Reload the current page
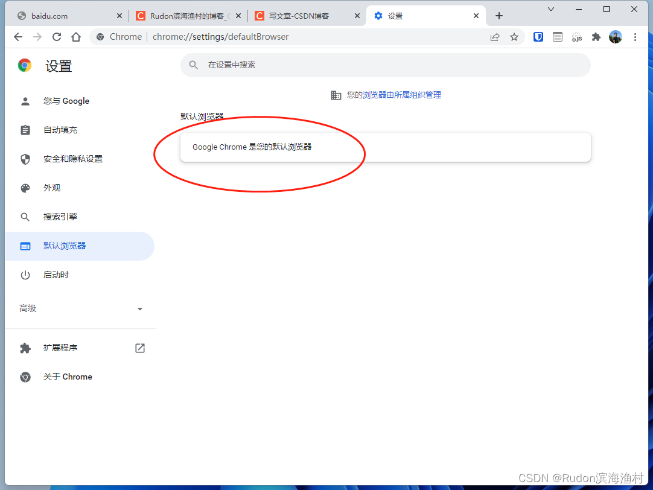The width and height of the screenshot is (653, 490). coord(57,37)
